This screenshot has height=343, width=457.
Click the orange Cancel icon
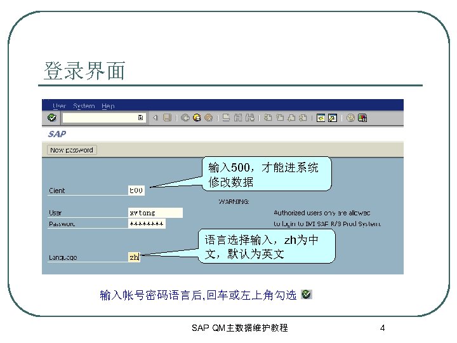[x=208, y=118]
